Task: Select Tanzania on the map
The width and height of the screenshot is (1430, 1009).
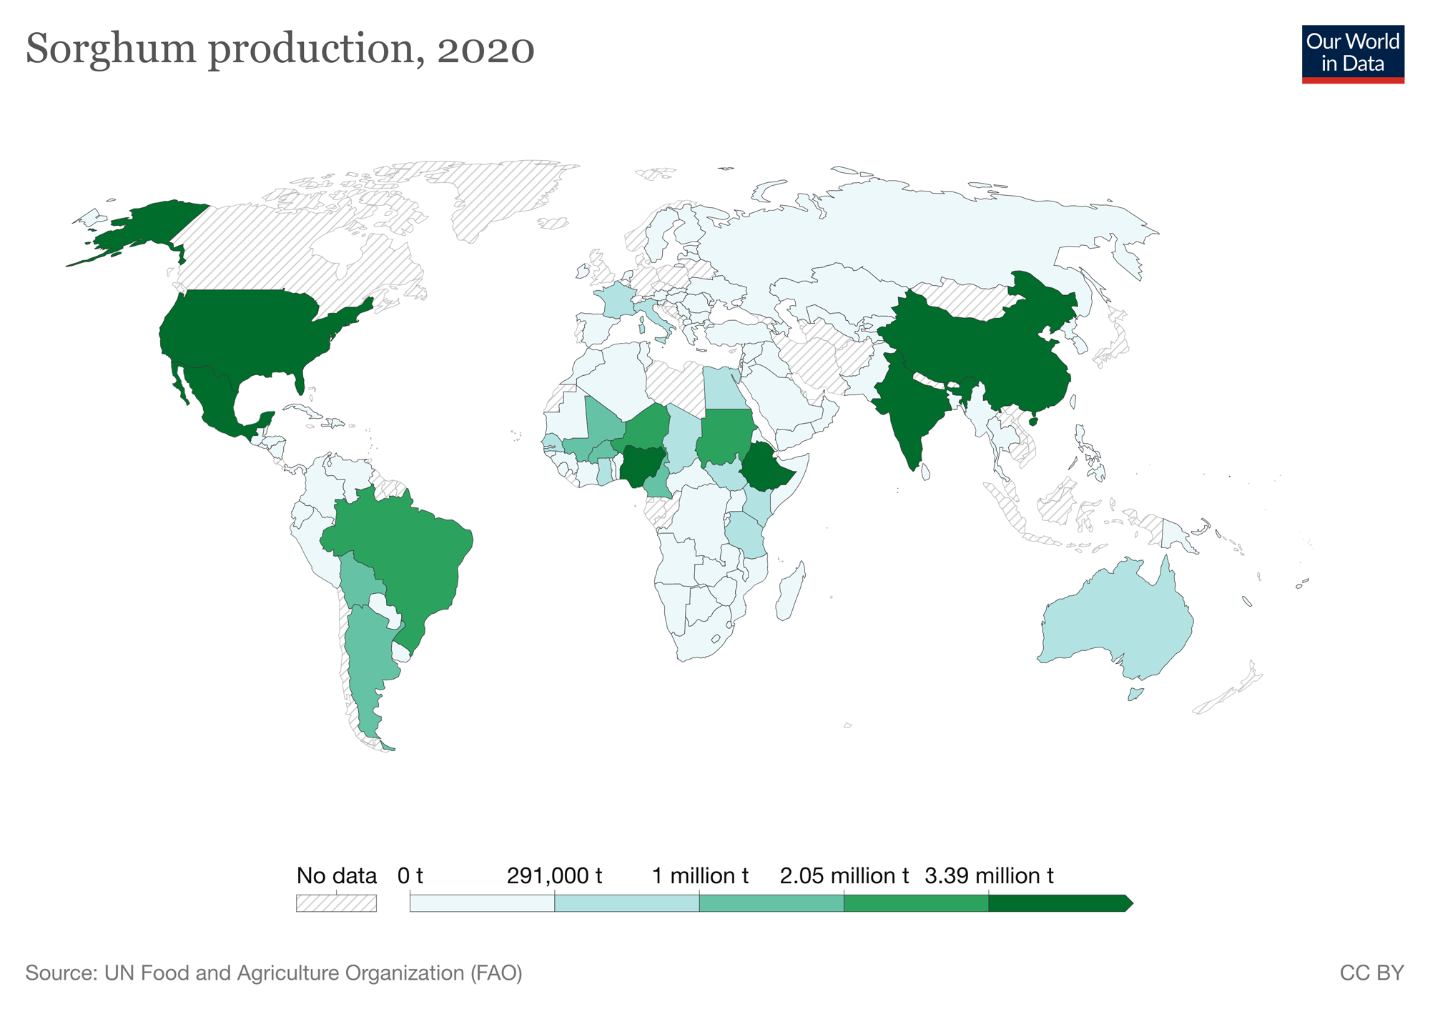Action: pyautogui.click(x=746, y=535)
